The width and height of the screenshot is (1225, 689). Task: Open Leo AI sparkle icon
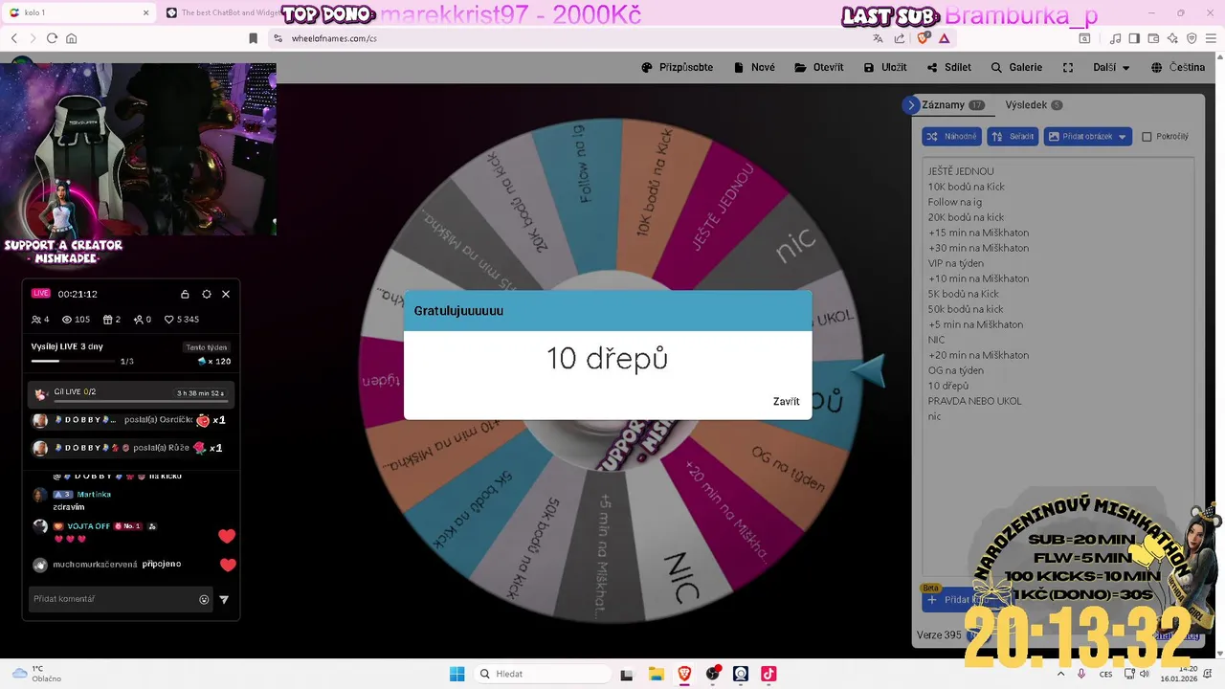[x=1172, y=38]
